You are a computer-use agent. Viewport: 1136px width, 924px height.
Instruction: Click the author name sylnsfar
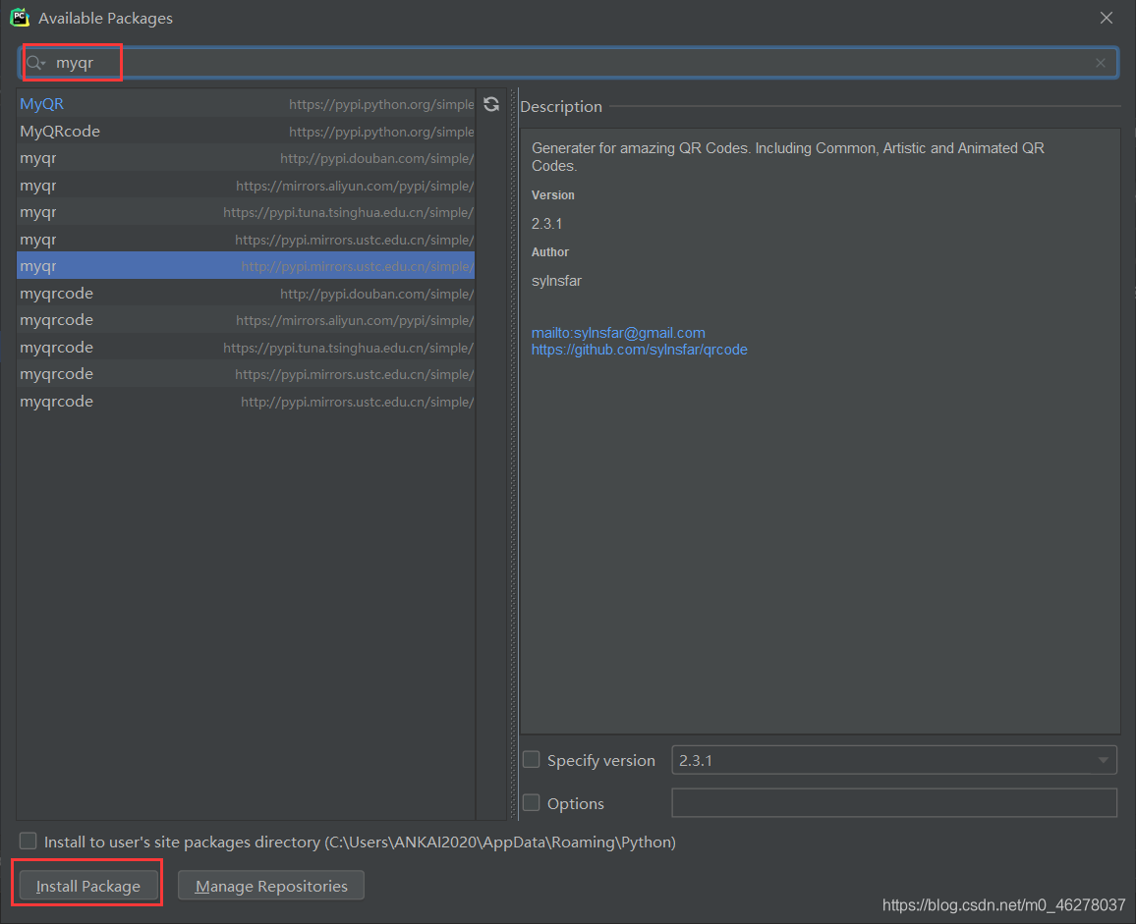[556, 281]
